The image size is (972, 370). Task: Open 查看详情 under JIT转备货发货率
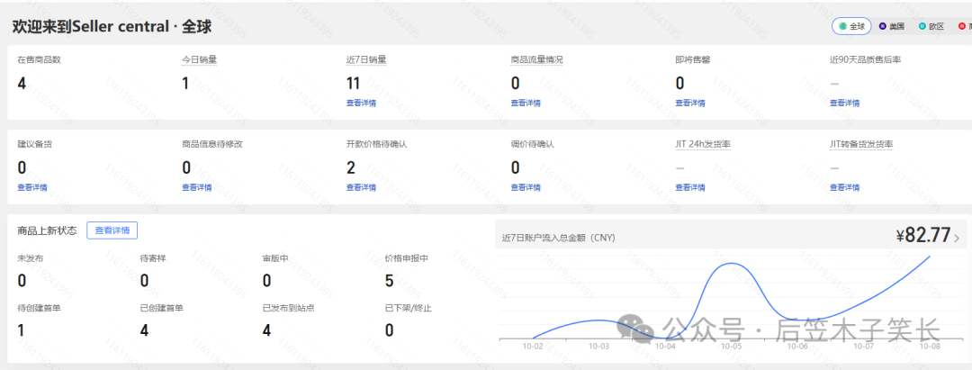[845, 187]
